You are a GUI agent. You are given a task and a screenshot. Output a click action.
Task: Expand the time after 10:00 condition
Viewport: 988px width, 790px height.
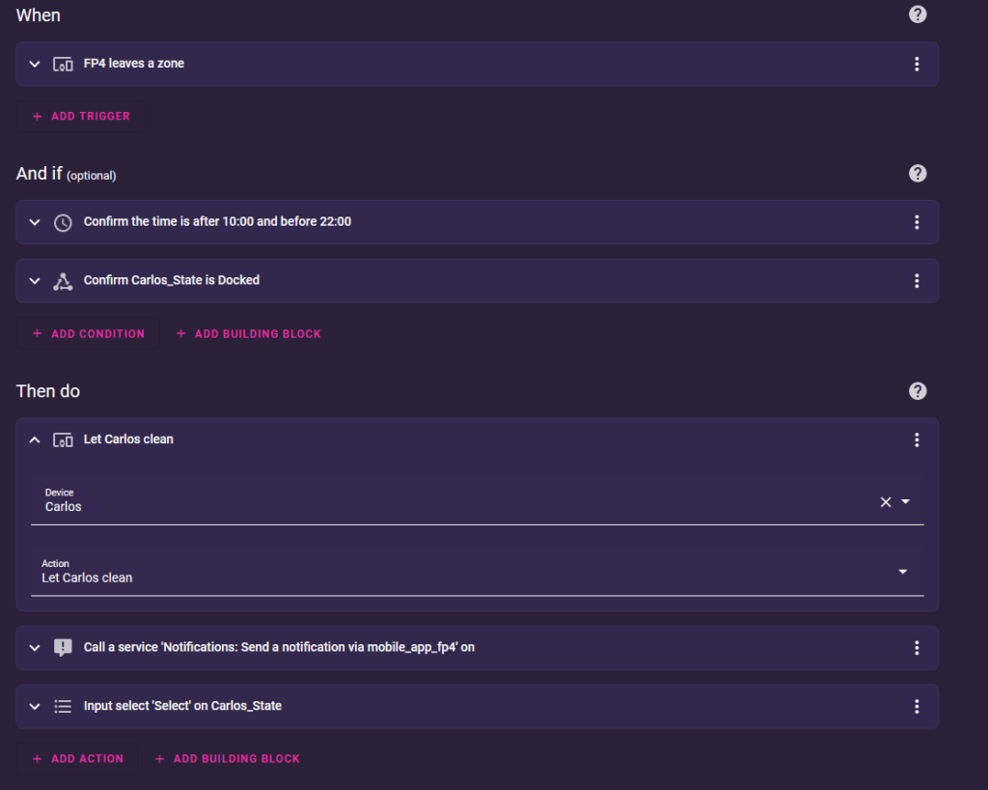click(x=35, y=222)
